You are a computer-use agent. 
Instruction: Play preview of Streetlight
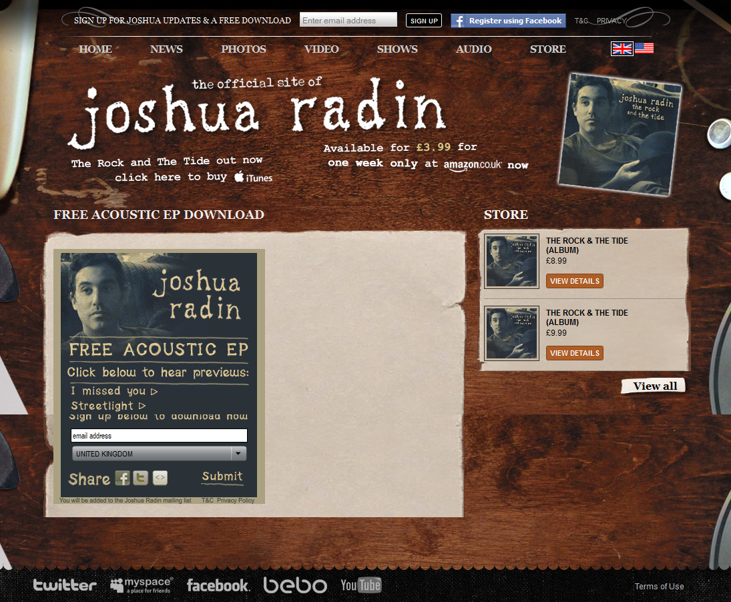108,406
